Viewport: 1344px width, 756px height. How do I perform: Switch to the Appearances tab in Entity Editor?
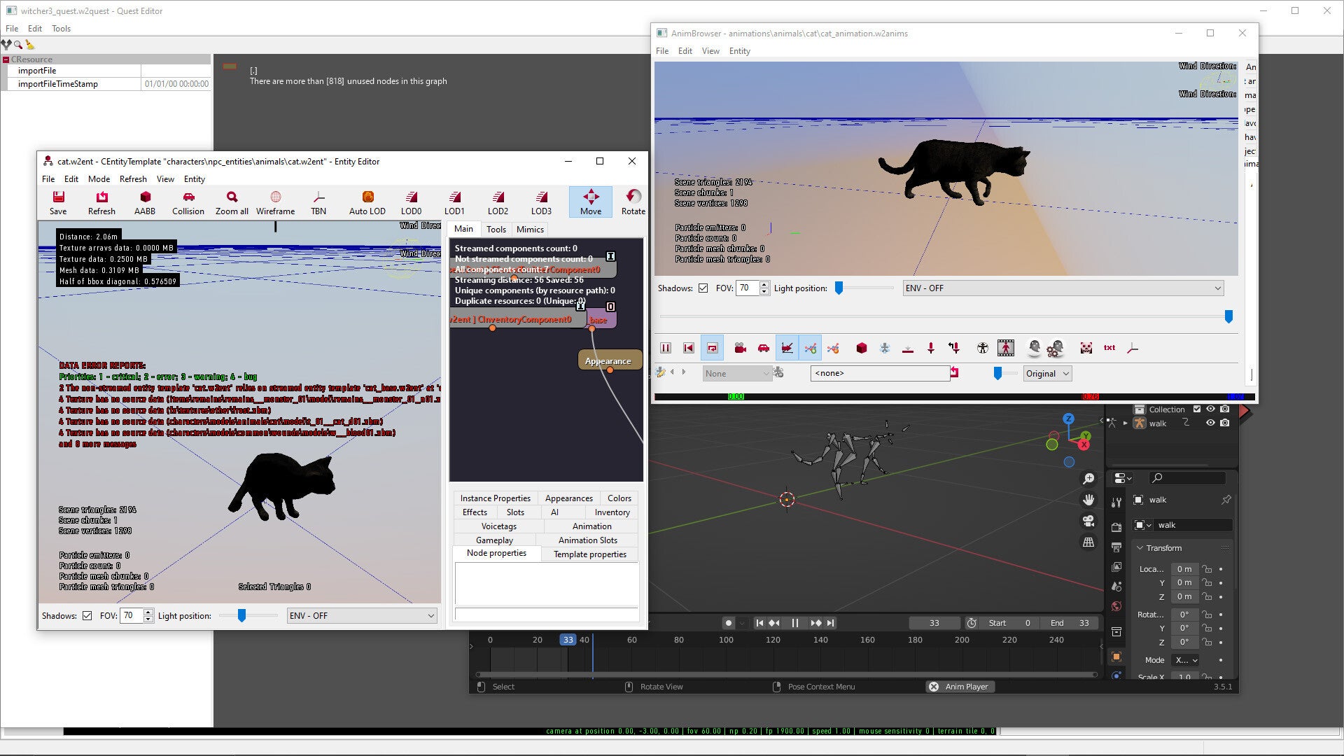click(x=568, y=498)
